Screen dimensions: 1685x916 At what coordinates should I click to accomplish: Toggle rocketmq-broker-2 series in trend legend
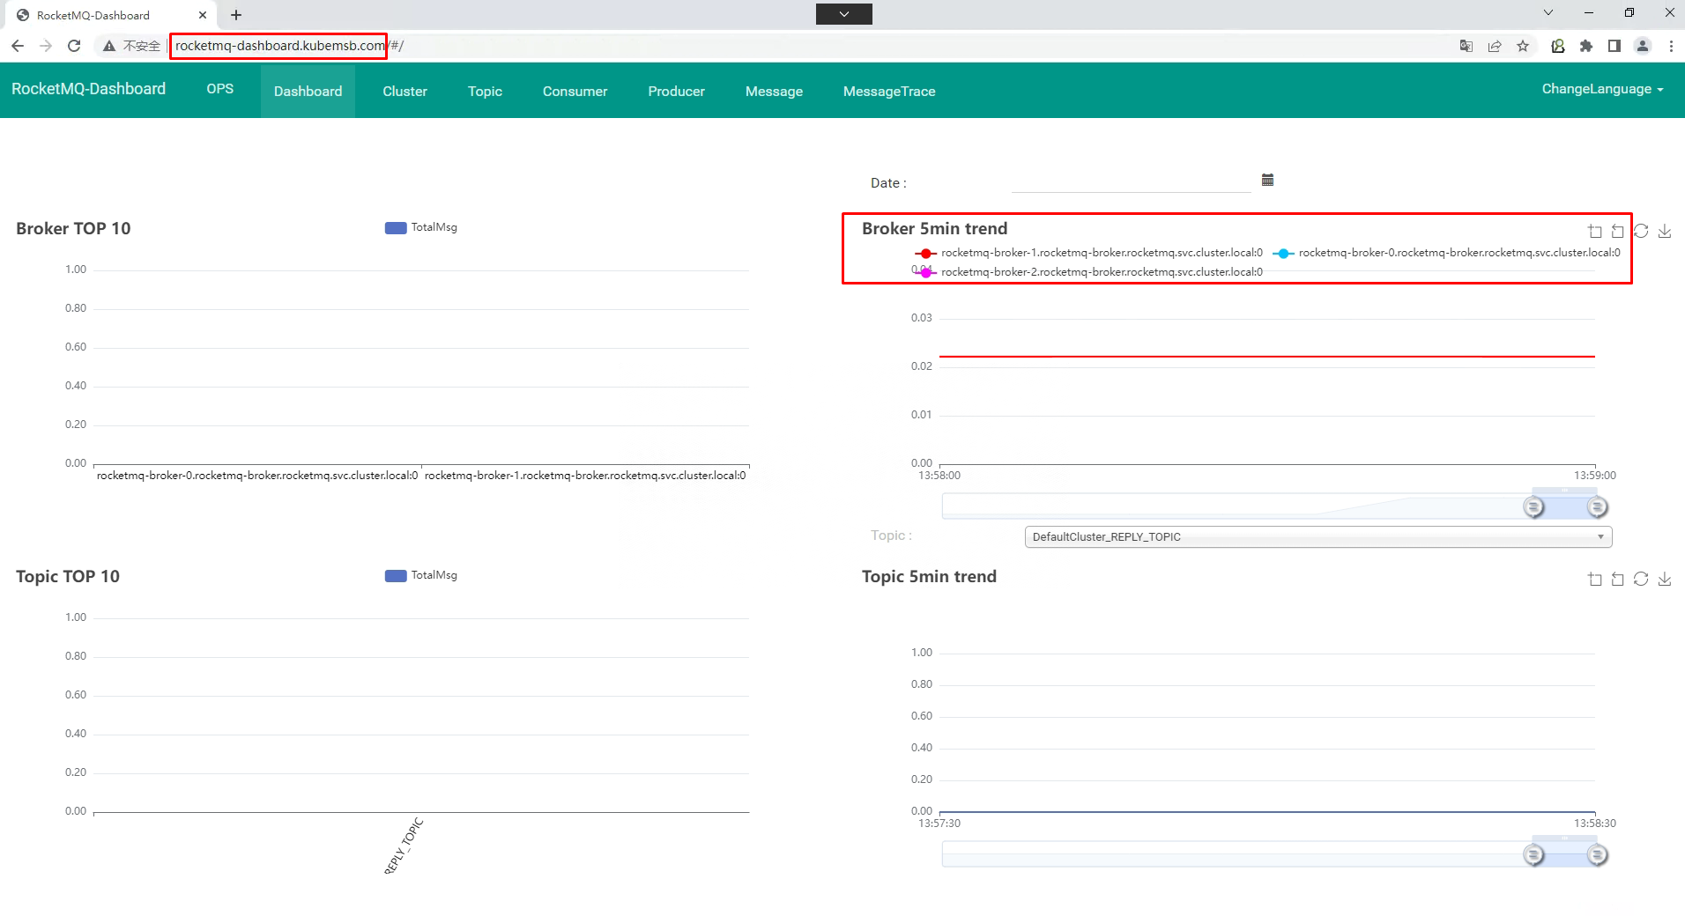coord(1089,272)
